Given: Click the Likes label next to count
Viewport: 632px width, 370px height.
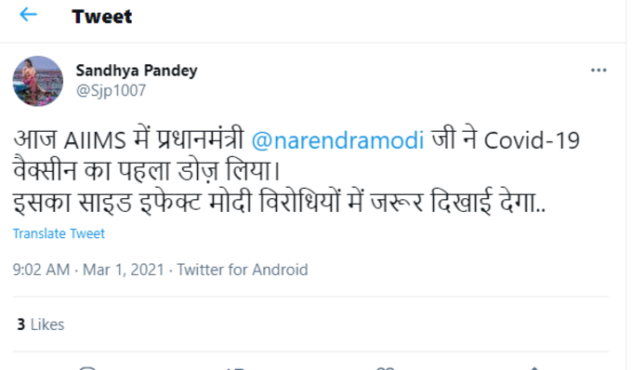Looking at the screenshot, I should (x=47, y=324).
